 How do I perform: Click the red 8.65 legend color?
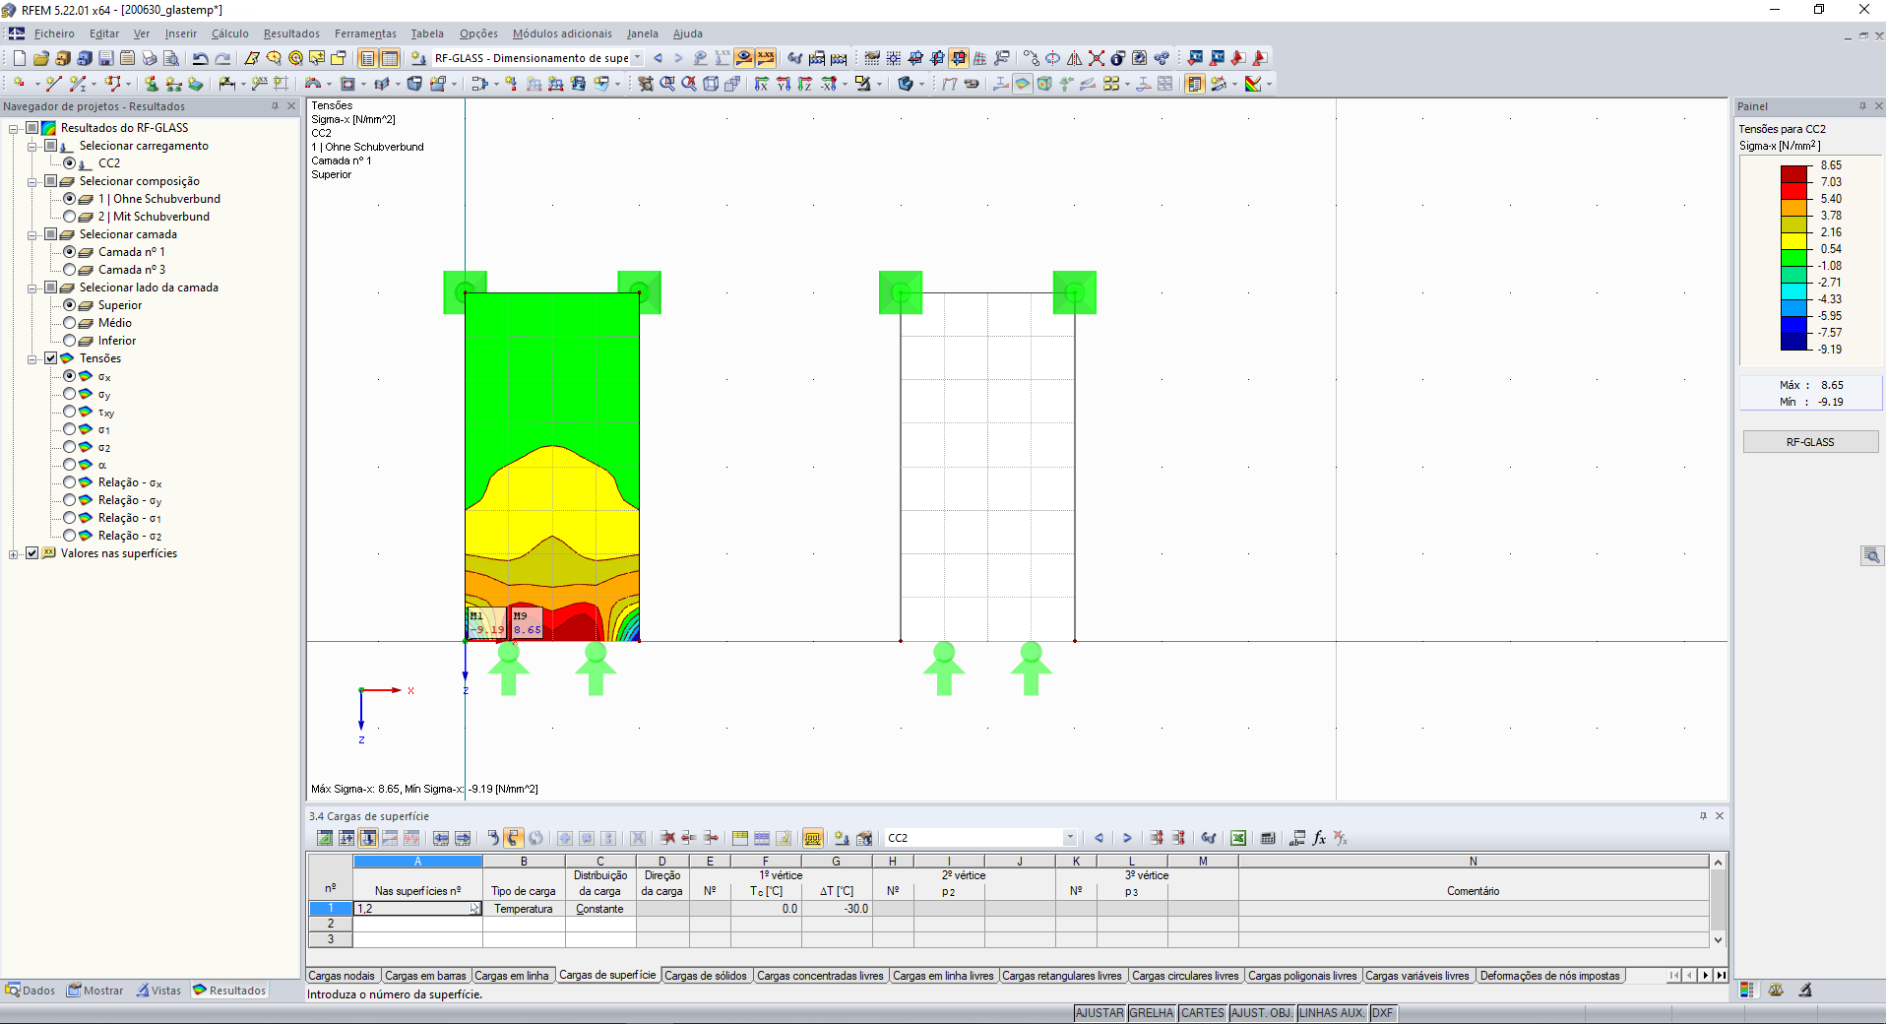(x=1794, y=173)
